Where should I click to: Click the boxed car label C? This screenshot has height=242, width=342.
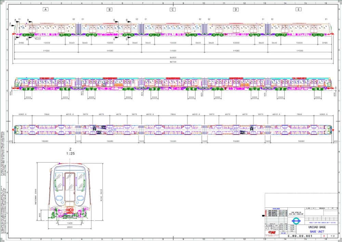coord(172,10)
